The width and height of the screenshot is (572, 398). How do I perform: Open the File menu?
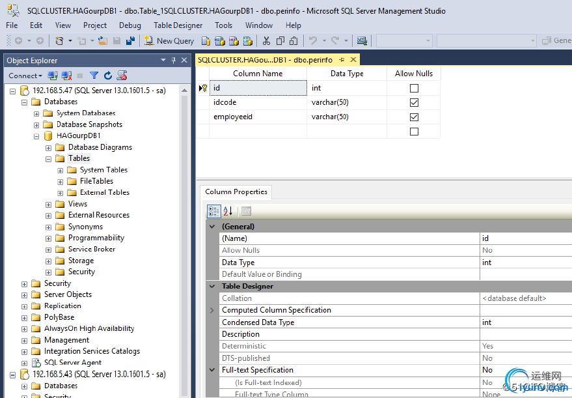point(12,25)
